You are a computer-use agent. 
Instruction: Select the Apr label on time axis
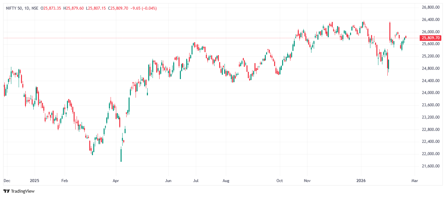pos(116,181)
